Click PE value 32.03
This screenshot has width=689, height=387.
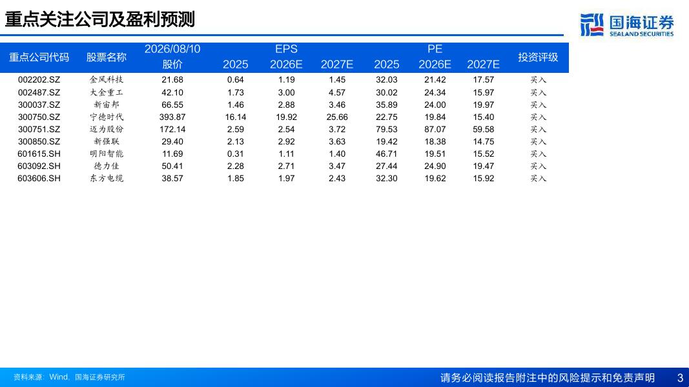387,80
